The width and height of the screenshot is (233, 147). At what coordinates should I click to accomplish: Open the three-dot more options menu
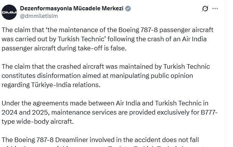(x=215, y=8)
